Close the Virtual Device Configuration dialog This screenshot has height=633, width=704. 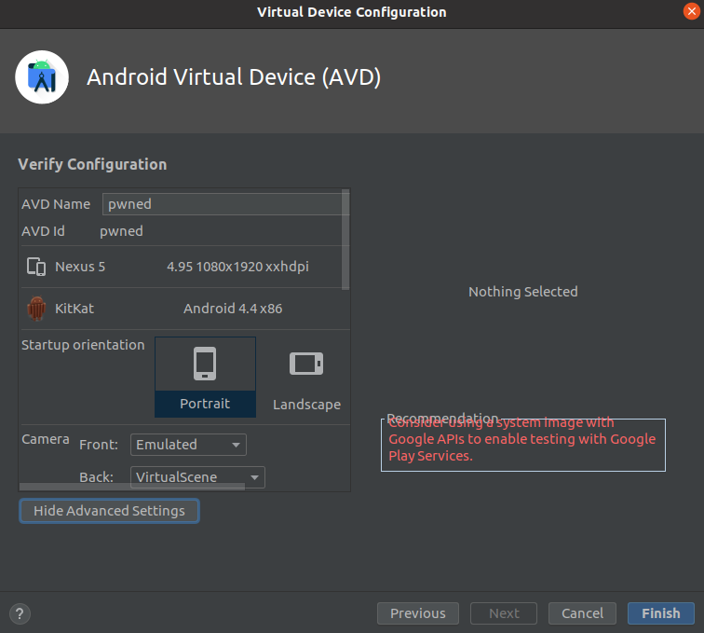(691, 11)
